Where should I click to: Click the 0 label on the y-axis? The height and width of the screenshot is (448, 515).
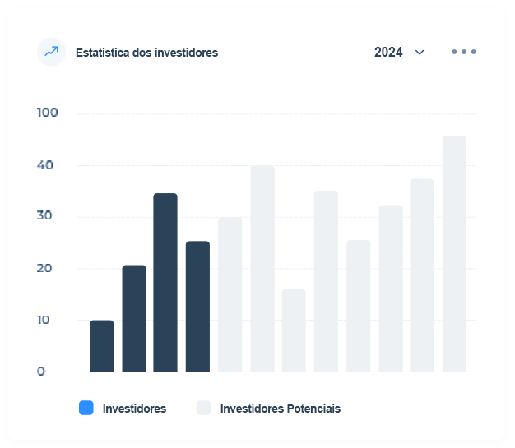40,372
